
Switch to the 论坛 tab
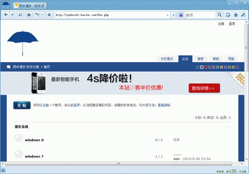click(185, 59)
